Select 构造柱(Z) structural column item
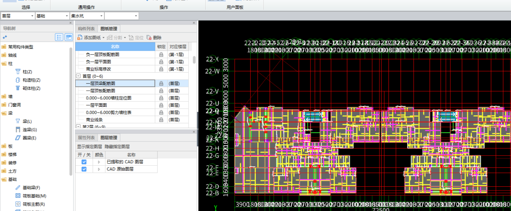This screenshot has height=211, width=511. click(31, 80)
